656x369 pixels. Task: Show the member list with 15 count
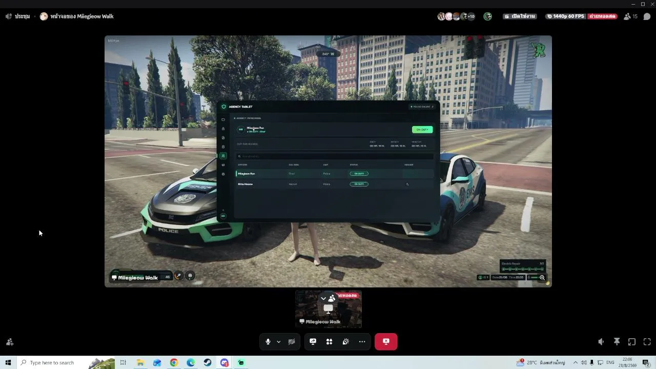click(630, 16)
